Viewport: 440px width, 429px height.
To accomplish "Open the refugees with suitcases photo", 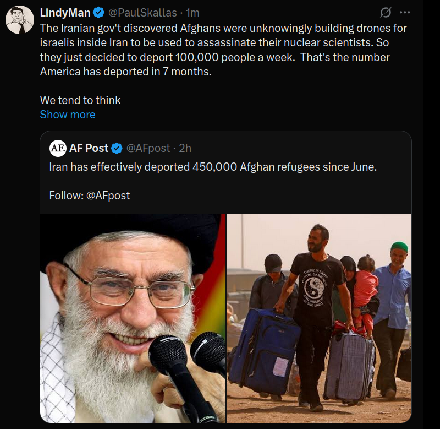I will click(x=319, y=319).
